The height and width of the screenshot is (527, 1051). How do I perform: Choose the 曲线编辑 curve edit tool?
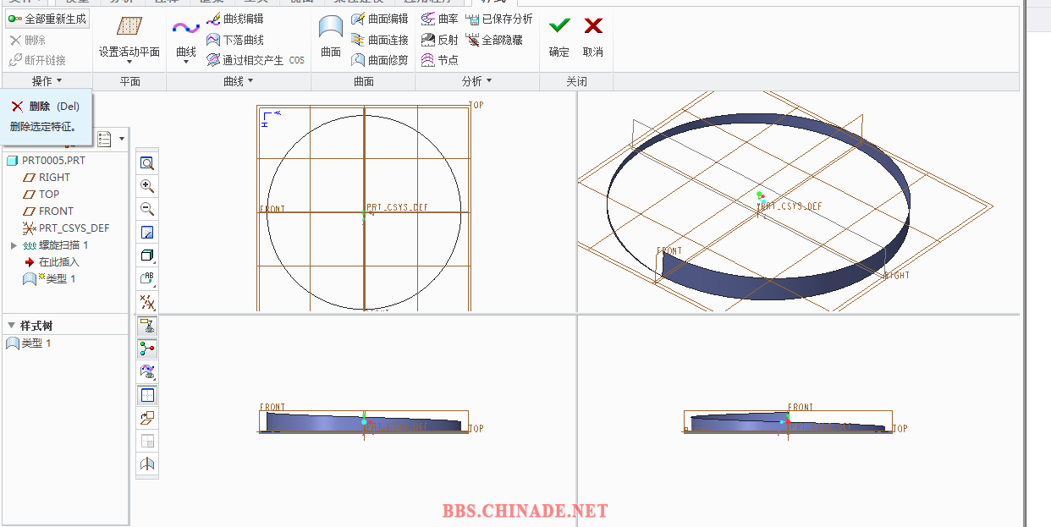234,19
